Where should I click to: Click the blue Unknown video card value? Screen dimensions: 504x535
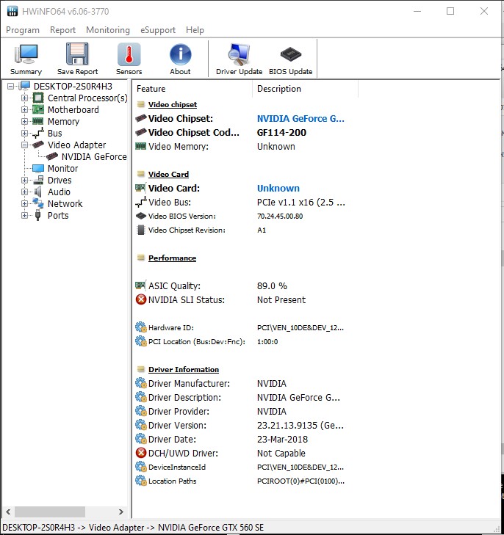click(x=278, y=188)
